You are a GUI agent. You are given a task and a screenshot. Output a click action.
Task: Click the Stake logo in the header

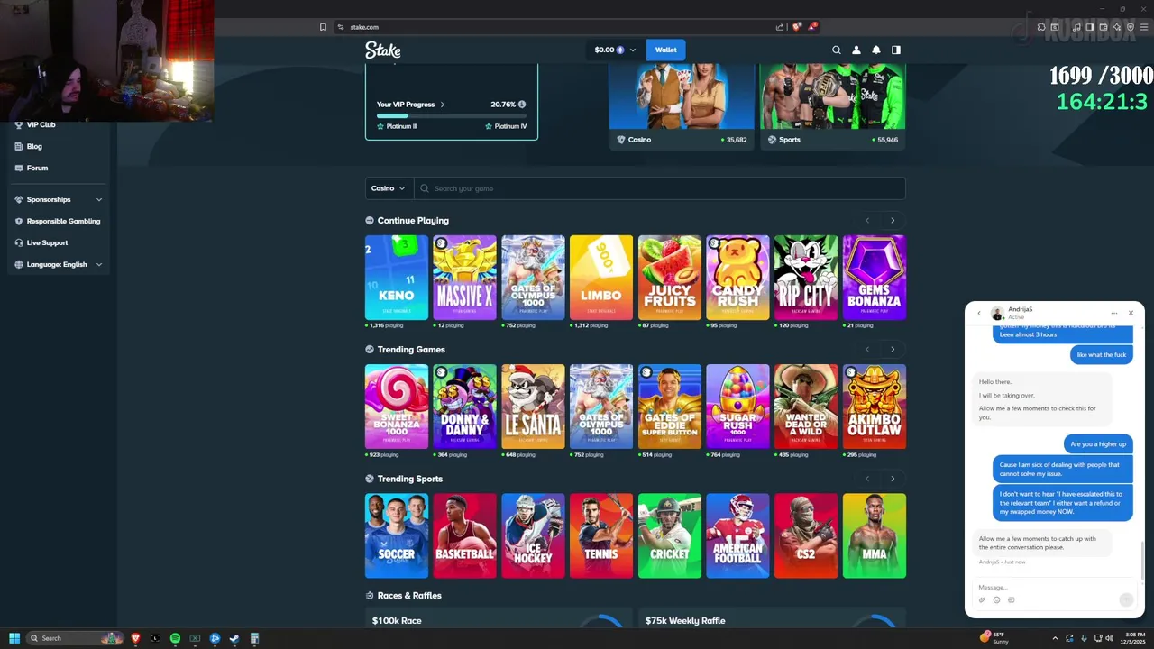pos(382,50)
